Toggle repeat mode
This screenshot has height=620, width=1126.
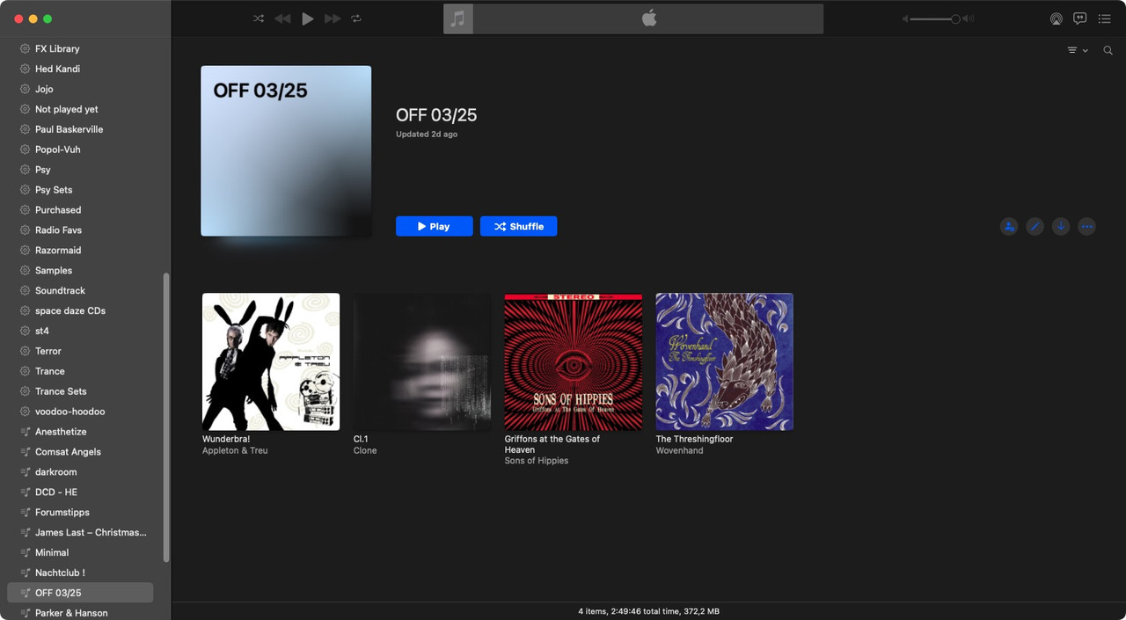coord(356,18)
